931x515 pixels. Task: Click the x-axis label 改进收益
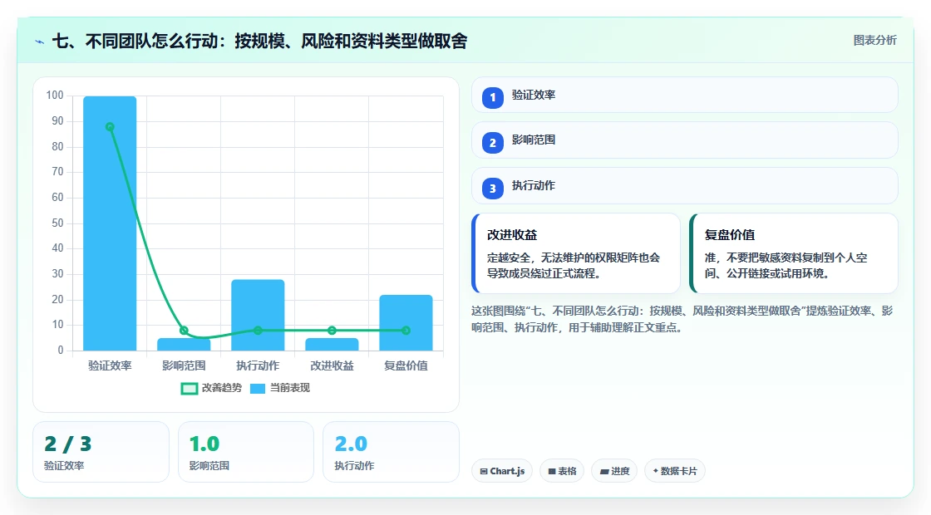(x=332, y=366)
